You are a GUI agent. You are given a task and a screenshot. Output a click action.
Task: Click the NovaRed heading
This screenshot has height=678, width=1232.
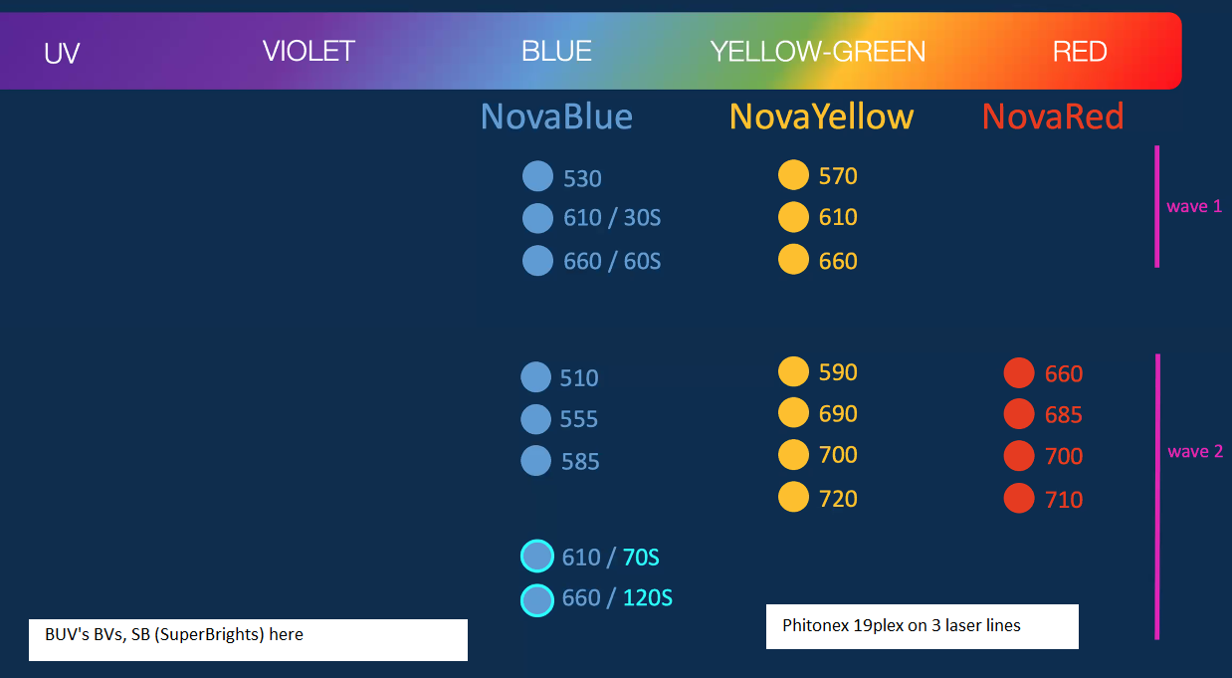(1053, 116)
